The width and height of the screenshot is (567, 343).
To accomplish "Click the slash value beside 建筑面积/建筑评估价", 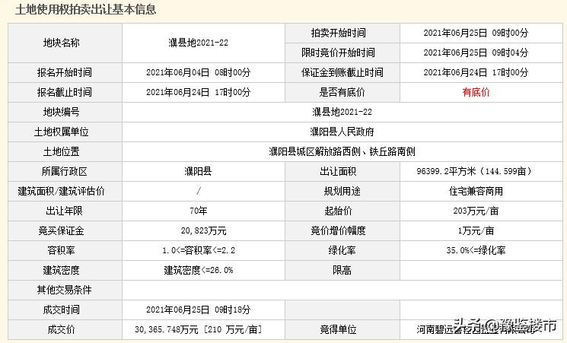I will click(199, 191).
